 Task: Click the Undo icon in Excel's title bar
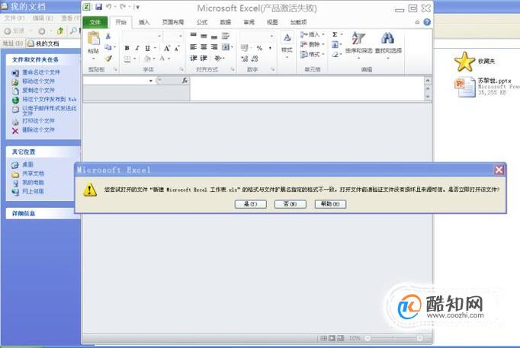click(x=108, y=7)
